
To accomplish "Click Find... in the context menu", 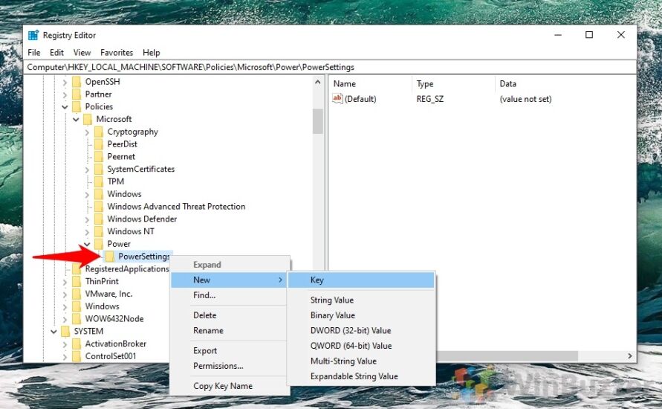I will 228,295.
